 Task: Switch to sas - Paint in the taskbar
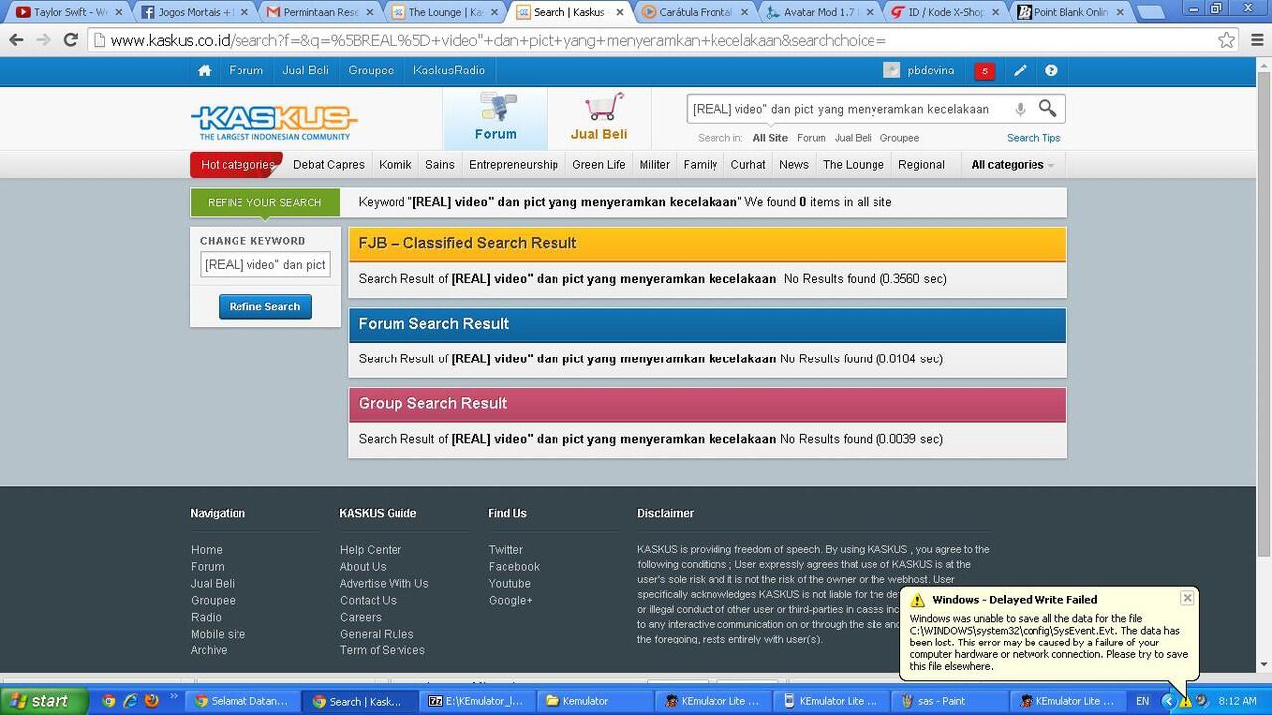coord(950,701)
